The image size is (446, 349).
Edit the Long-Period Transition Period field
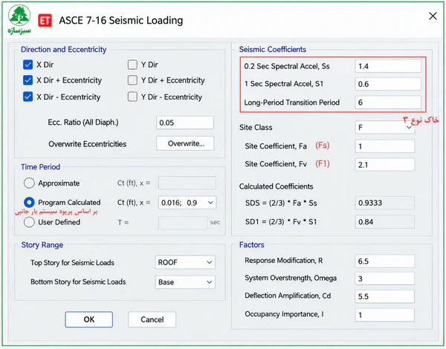click(x=388, y=102)
